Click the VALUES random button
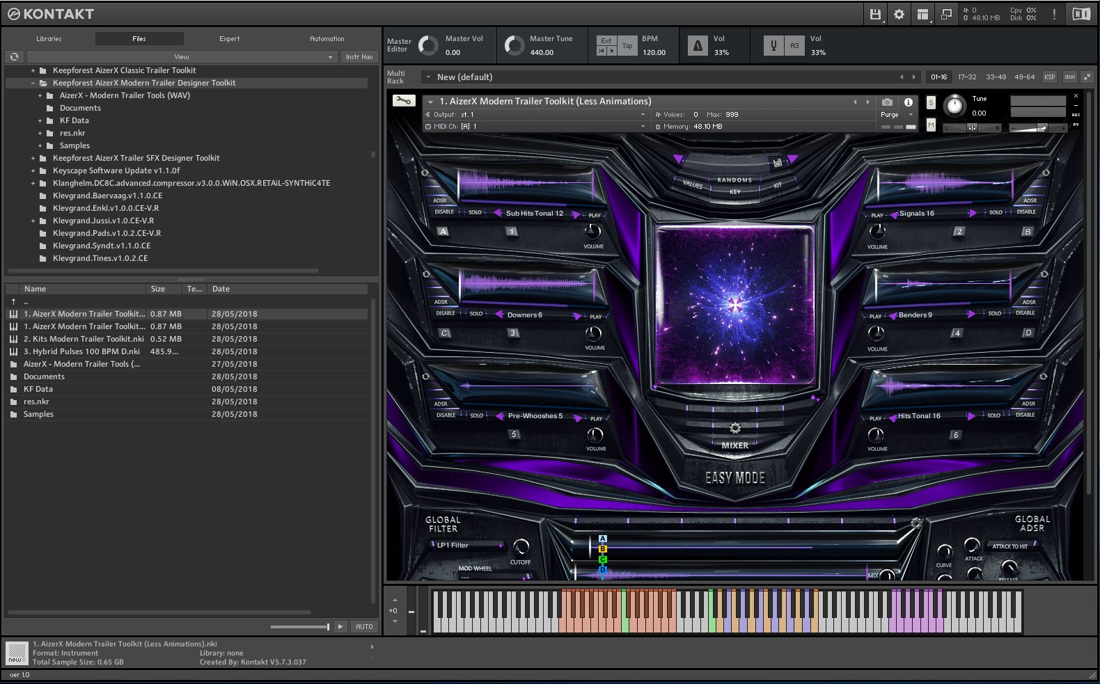 pos(693,184)
